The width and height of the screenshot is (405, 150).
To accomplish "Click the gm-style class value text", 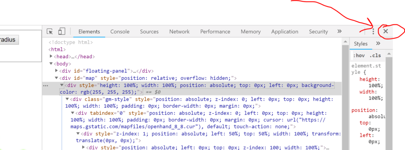I will pos(117,99).
